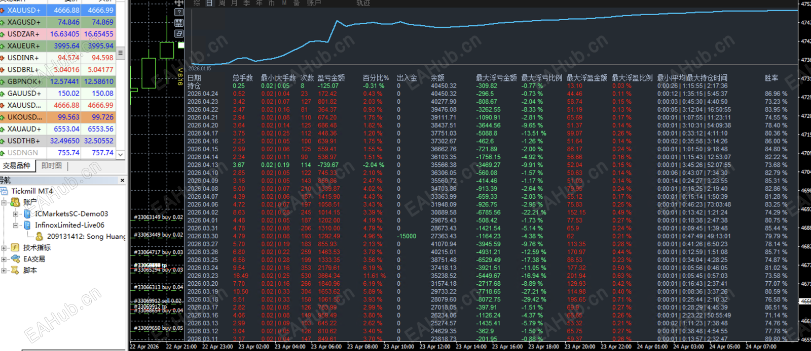Click order label #33063149 buy 0.02
This screenshot has height=351, width=811.
click(158, 217)
